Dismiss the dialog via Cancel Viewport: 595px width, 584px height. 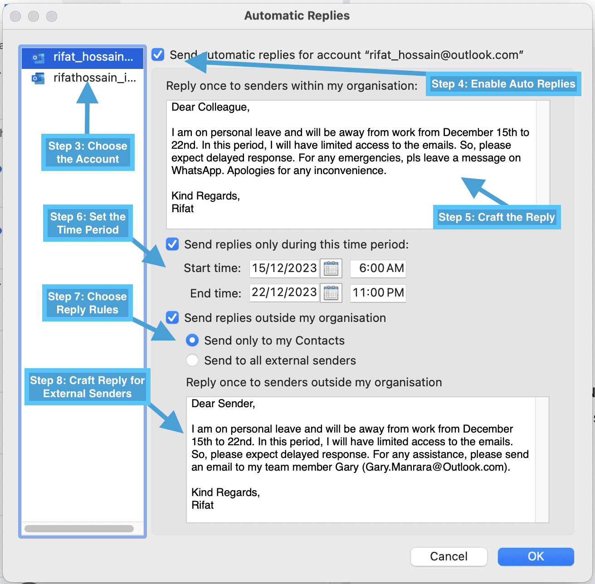(448, 556)
